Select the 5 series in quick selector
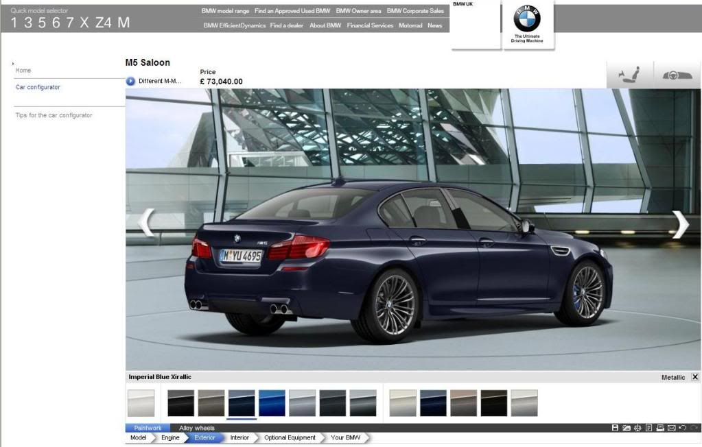 coord(42,23)
